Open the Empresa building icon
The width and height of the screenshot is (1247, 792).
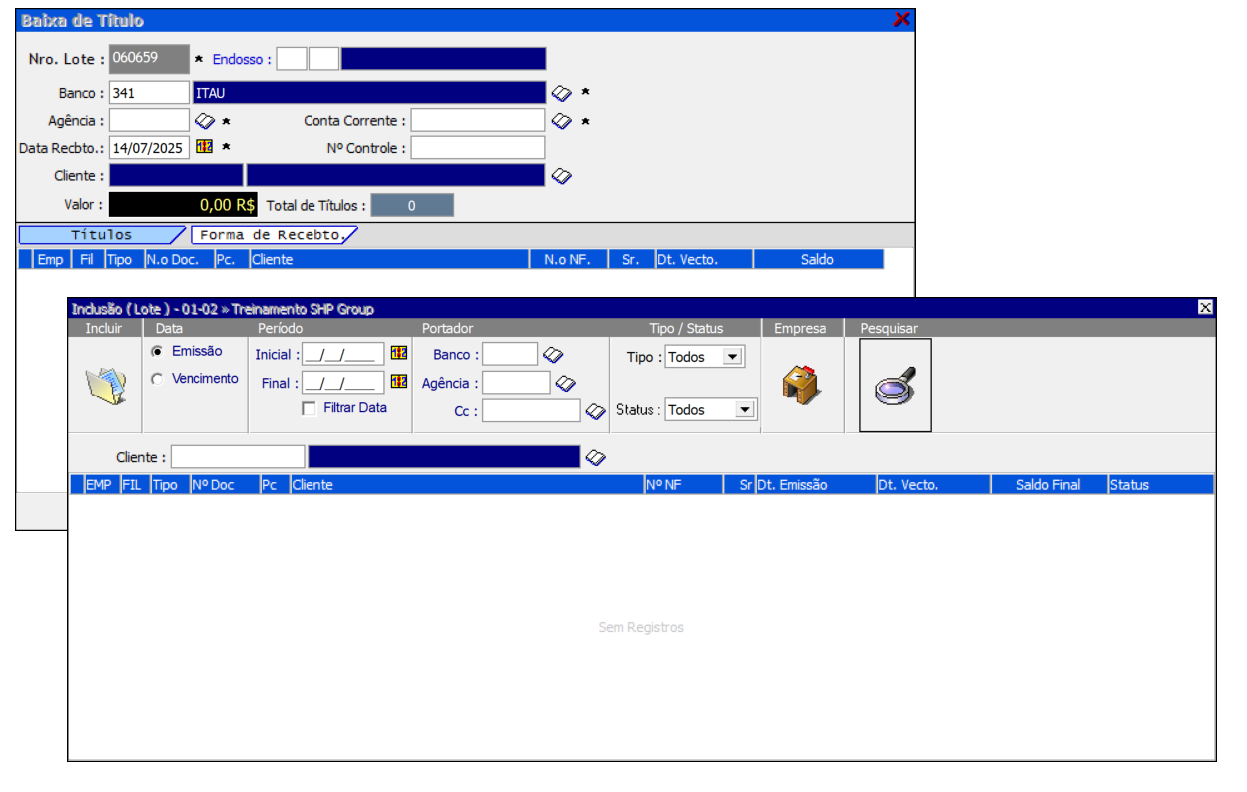pos(800,386)
